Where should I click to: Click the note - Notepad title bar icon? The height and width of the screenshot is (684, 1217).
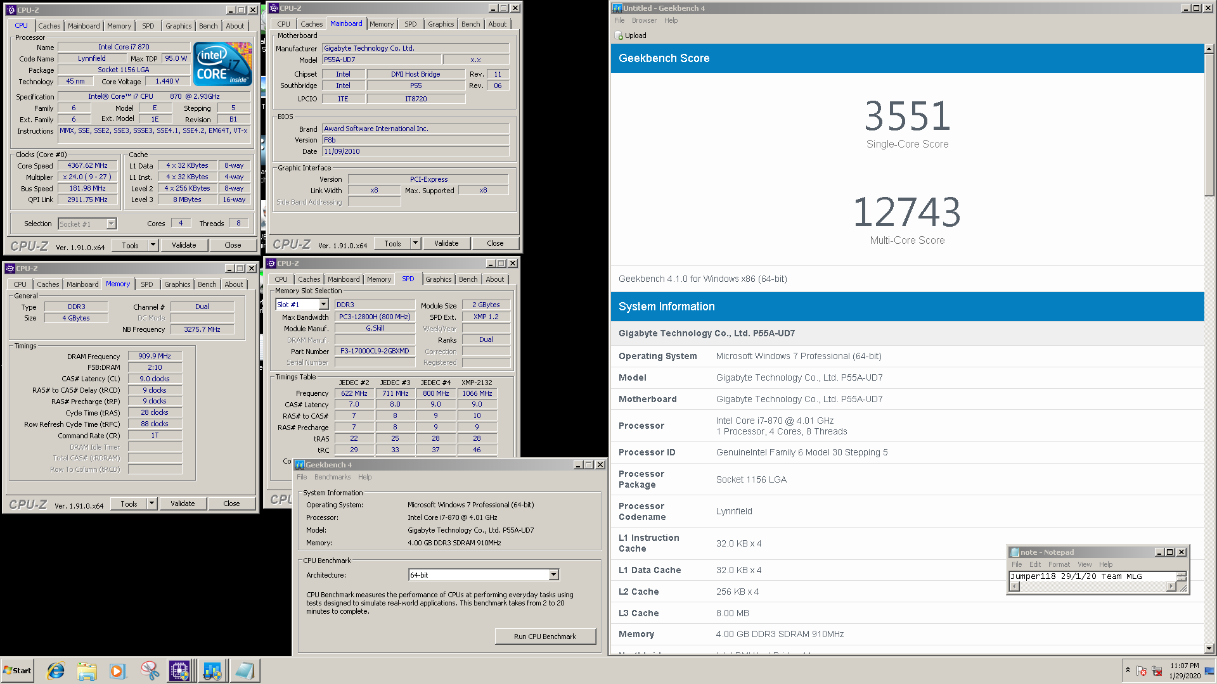pyautogui.click(x=1015, y=552)
